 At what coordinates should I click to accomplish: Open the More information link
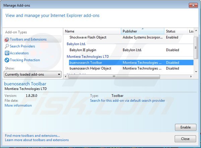point(18,105)
